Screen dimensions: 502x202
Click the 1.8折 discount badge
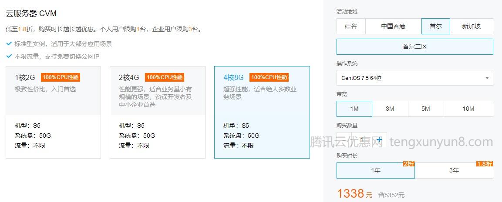point(485,164)
